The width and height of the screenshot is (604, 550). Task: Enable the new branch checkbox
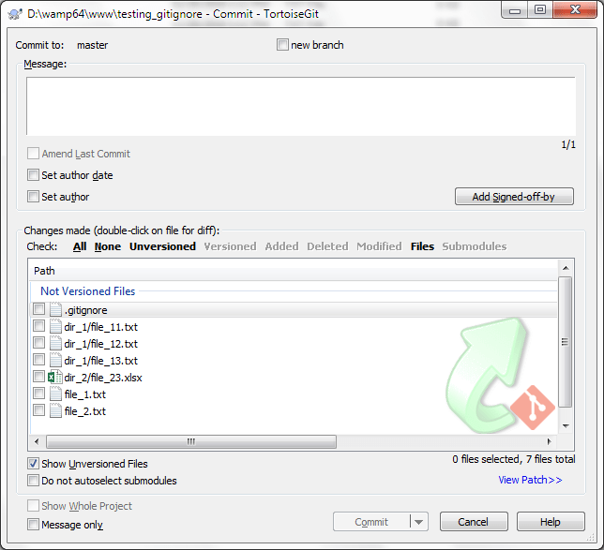click(282, 45)
